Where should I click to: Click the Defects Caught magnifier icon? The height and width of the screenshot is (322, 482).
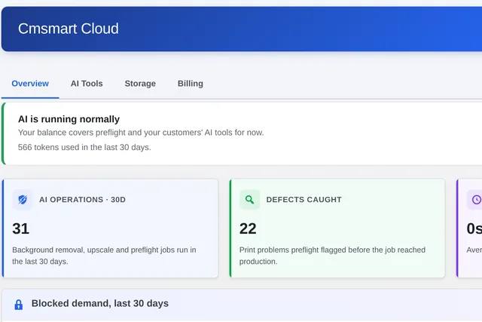[x=249, y=200]
